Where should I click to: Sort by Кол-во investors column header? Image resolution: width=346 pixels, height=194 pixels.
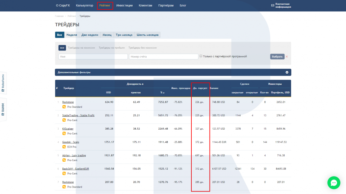pyautogui.click(x=264, y=92)
